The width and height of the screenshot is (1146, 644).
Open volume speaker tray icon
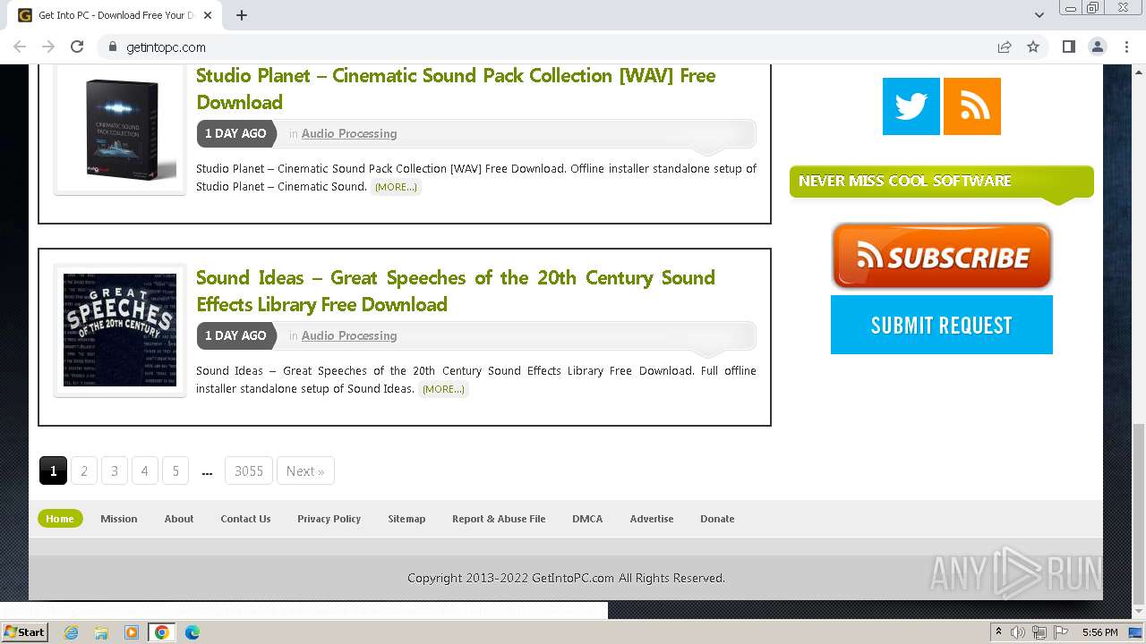tap(1018, 632)
